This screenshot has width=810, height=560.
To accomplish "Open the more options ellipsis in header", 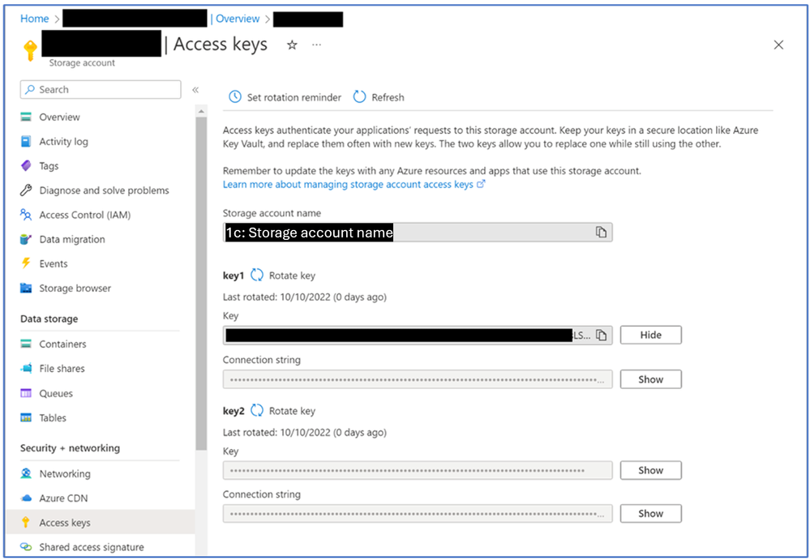I will coord(317,45).
